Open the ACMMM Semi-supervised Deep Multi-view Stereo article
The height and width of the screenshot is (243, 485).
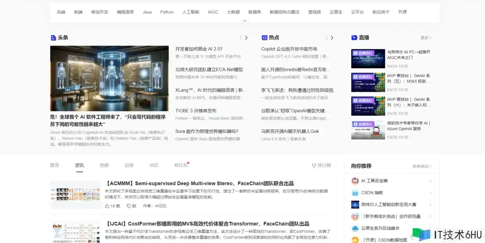[x=199, y=184]
